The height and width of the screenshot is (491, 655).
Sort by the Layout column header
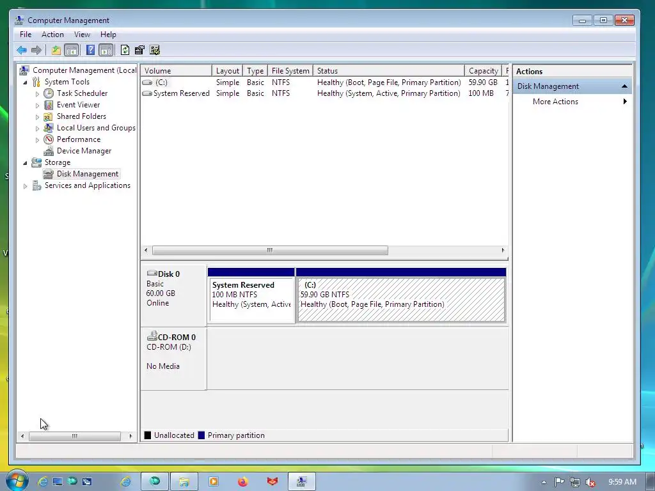tap(228, 70)
